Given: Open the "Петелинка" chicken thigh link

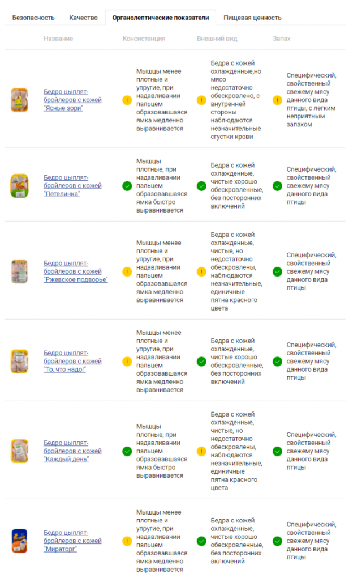Looking at the screenshot, I should (x=72, y=186).
